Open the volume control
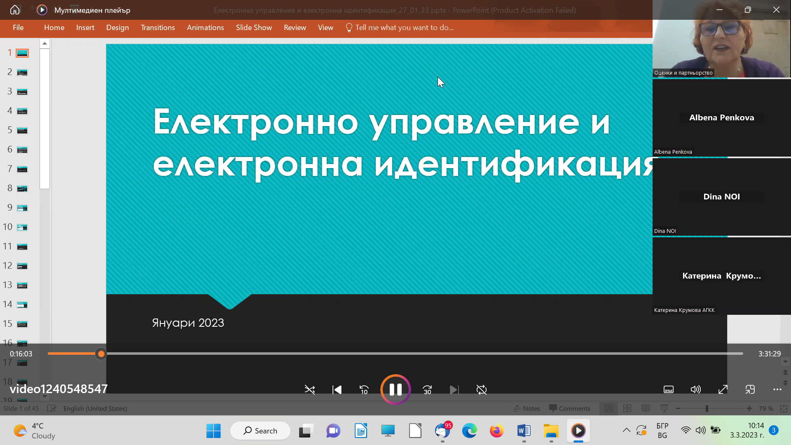The image size is (791, 445). [696, 390]
